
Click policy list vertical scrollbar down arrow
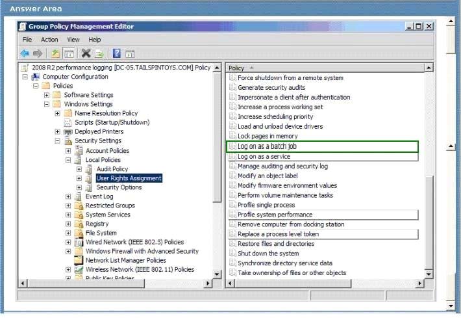click(x=429, y=274)
